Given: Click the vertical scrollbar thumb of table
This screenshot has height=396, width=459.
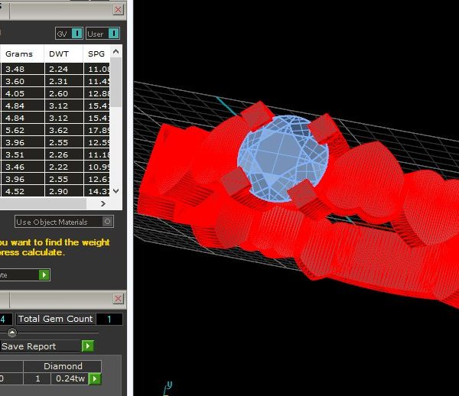Looking at the screenshot, I should [116, 82].
